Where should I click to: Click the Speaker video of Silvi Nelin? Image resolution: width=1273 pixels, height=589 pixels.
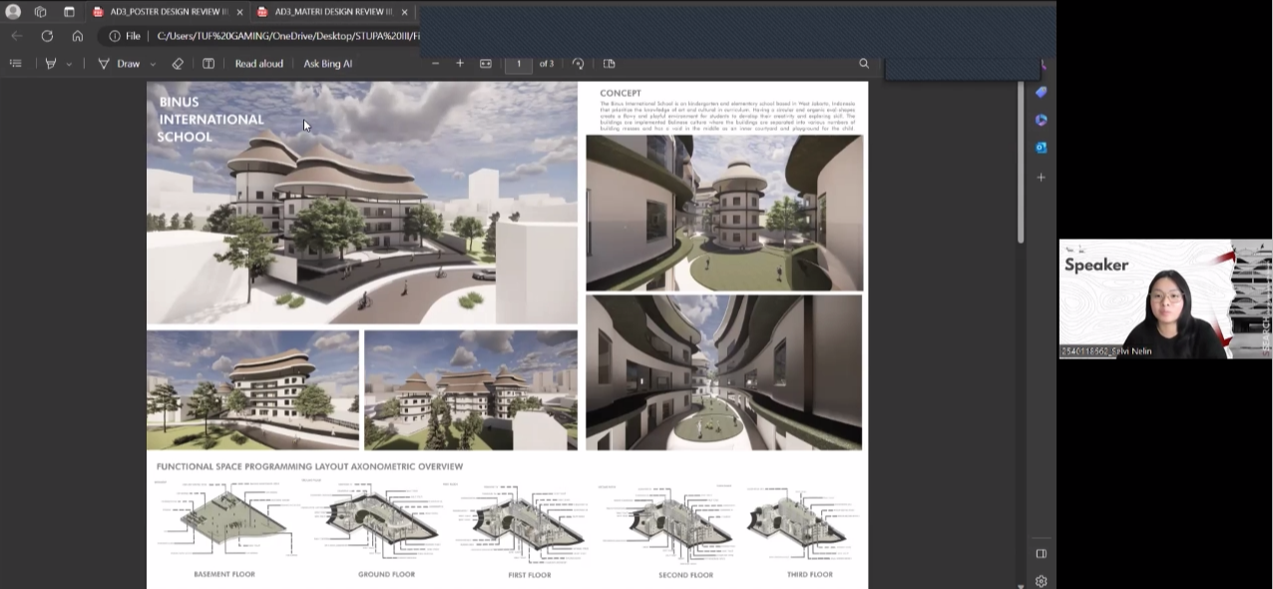[1165, 298]
